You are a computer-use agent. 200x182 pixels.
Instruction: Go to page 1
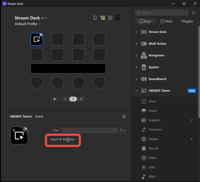[x=65, y=99]
